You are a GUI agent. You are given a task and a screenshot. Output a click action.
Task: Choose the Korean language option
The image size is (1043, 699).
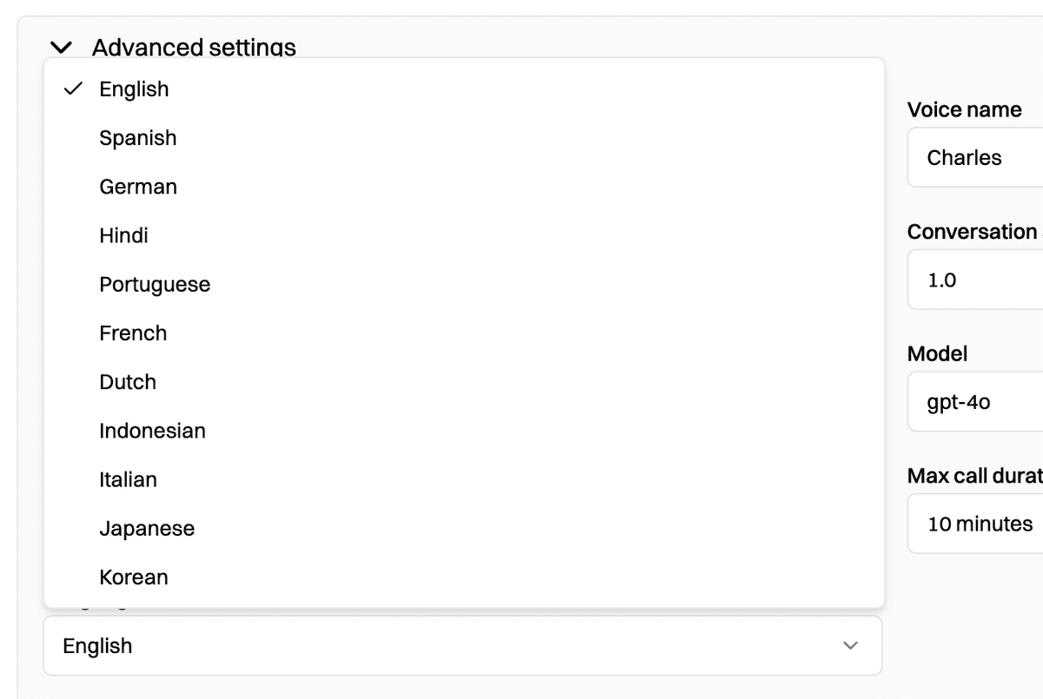click(133, 577)
